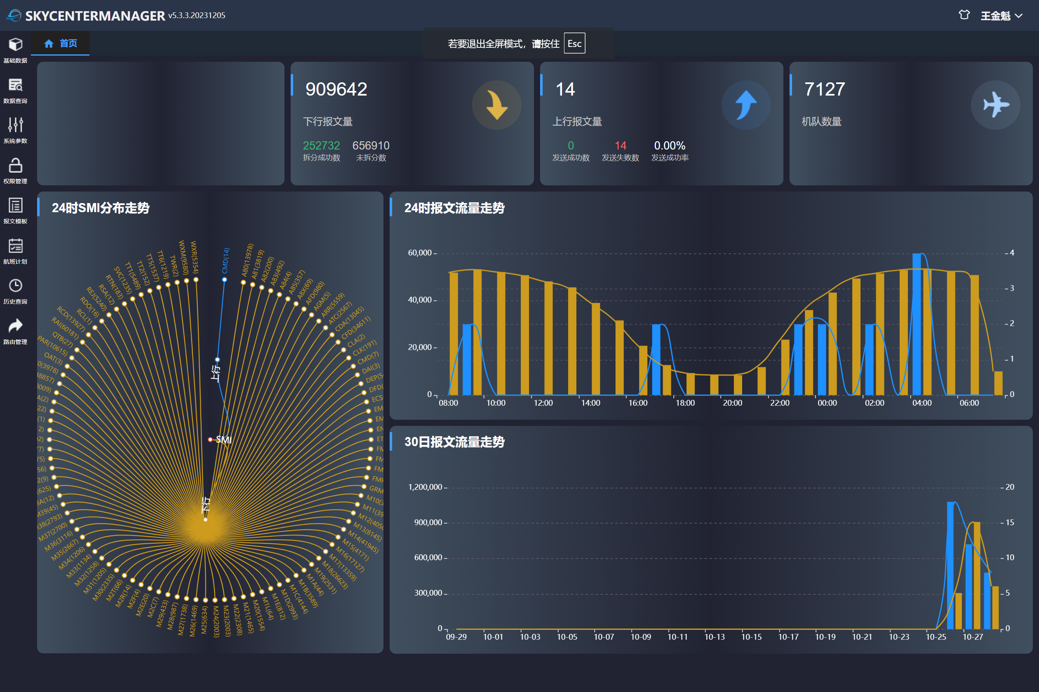The width and height of the screenshot is (1039, 692).
Task: Open the 历史查询 clock icon
Action: [x=16, y=285]
